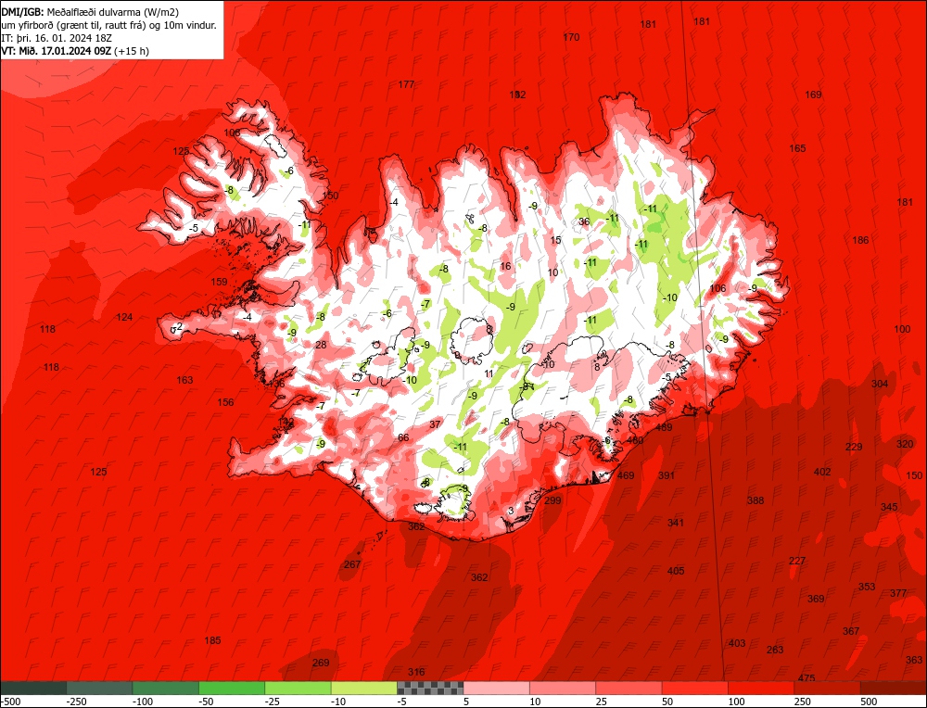The image size is (927, 708).
Task: Click the '-25' legend tick label
Action: pos(273,702)
